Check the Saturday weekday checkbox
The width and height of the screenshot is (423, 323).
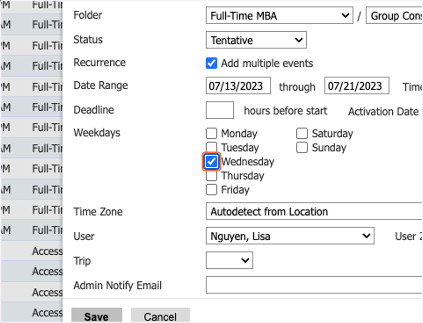[302, 133]
